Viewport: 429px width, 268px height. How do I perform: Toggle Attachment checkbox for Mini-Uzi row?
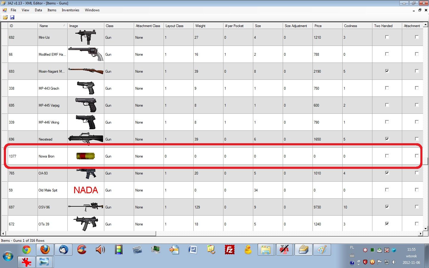416,37
